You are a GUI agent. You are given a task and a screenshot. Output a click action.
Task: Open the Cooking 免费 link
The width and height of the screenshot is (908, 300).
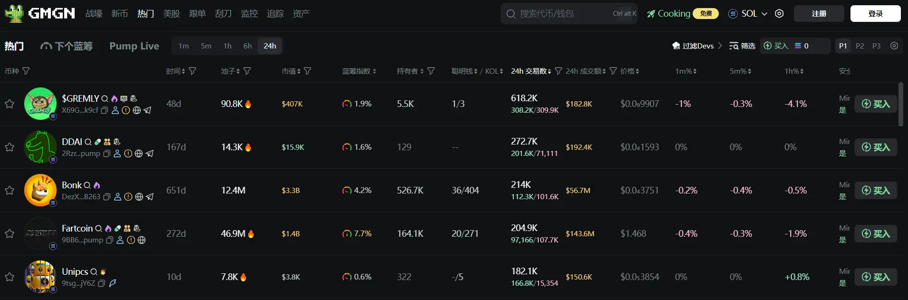coord(683,13)
